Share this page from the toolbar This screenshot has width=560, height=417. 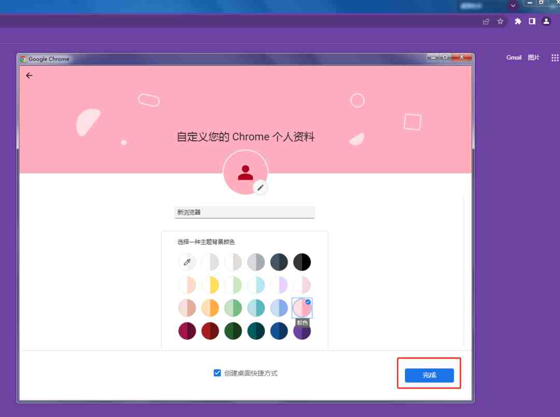[486, 21]
